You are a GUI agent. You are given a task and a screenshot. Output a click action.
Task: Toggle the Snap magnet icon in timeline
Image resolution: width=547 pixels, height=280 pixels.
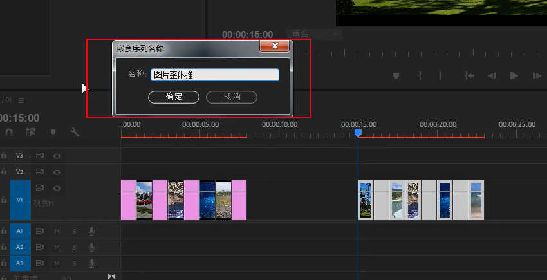[x=9, y=132]
